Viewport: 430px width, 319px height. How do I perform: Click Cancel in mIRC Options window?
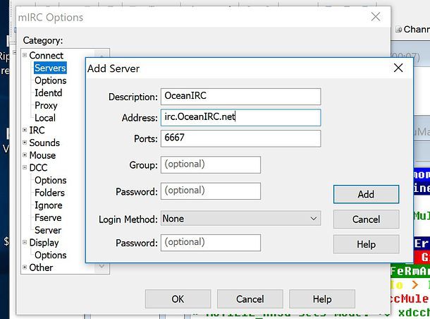point(250,299)
